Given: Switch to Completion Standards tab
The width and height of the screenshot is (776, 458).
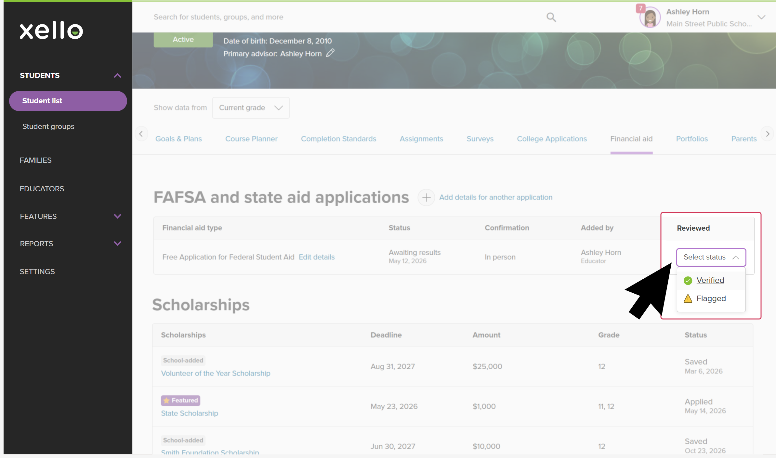Looking at the screenshot, I should point(338,139).
